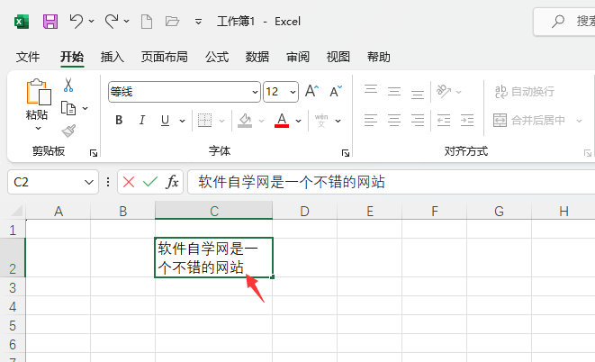Cut selection with scissors icon
This screenshot has width=595, height=362.
click(68, 85)
